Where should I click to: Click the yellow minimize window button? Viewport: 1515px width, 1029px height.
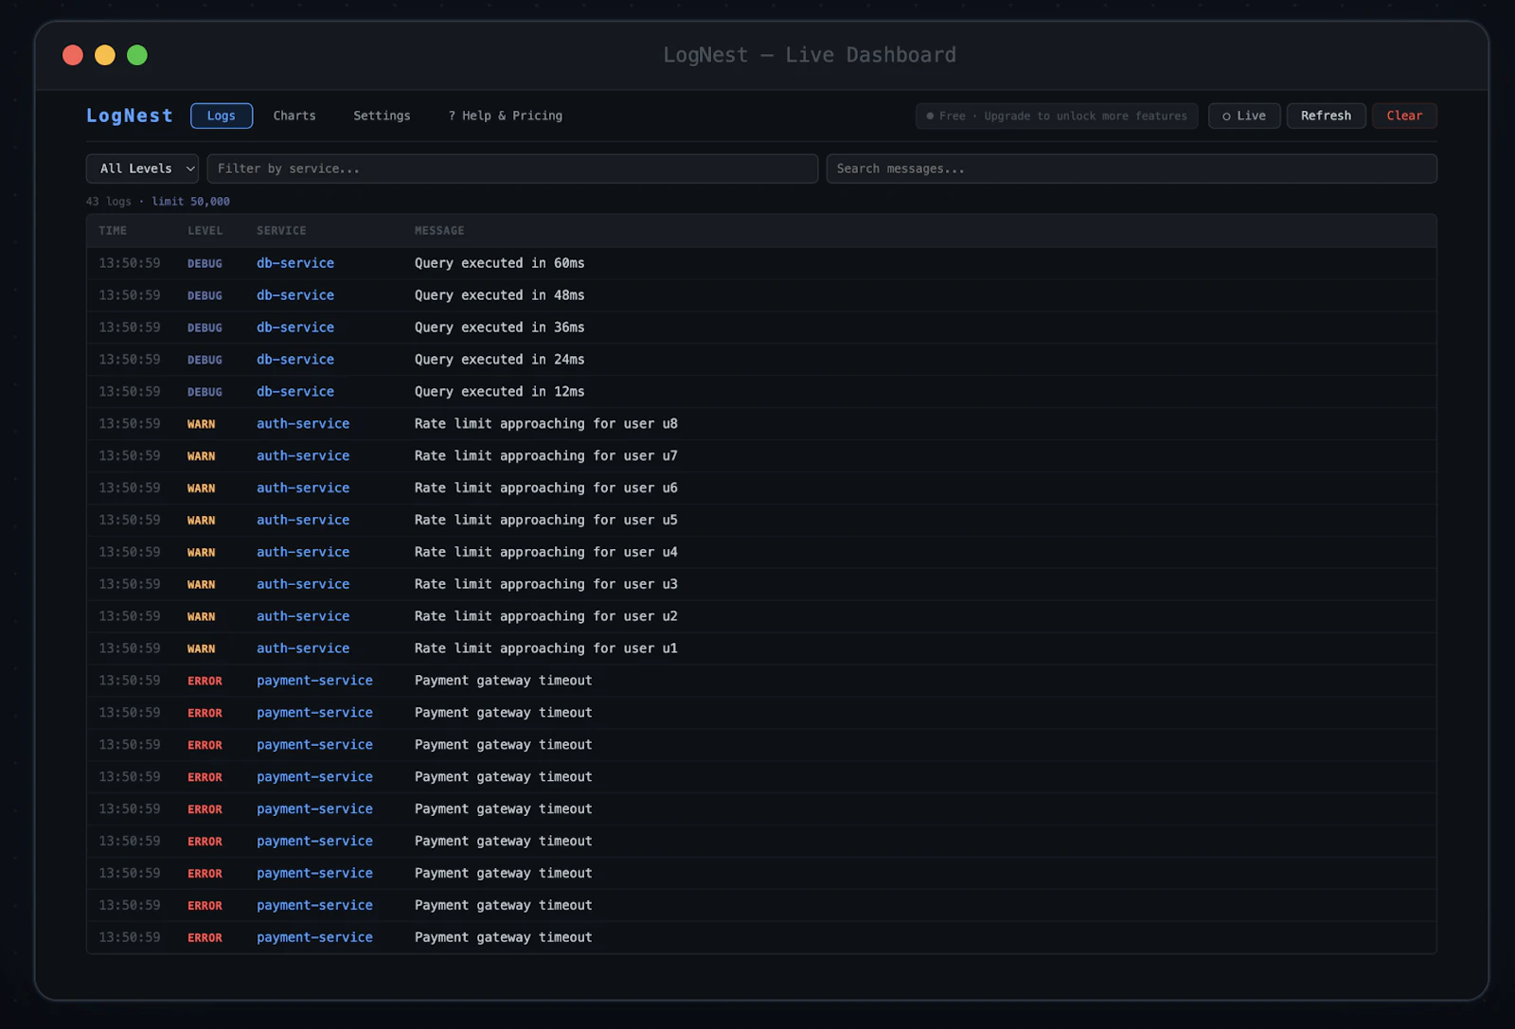(x=105, y=55)
